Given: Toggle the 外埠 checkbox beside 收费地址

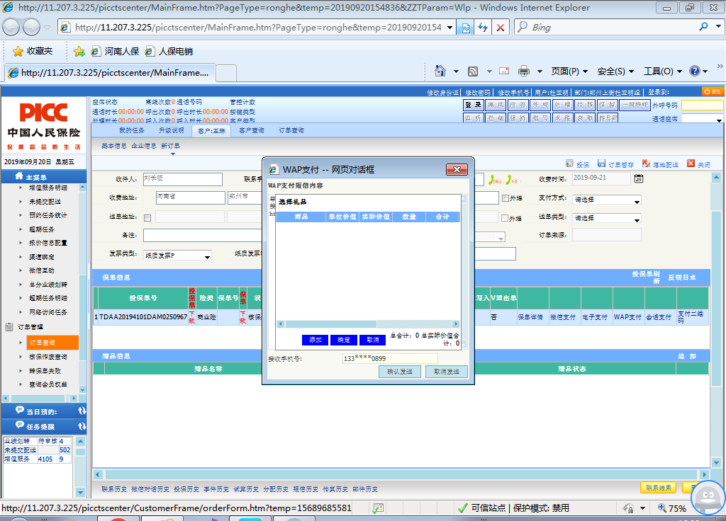Looking at the screenshot, I should (506, 198).
